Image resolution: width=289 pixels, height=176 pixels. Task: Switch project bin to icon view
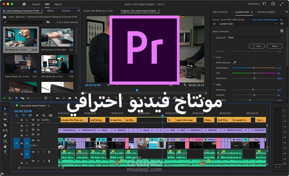(x=16, y=98)
